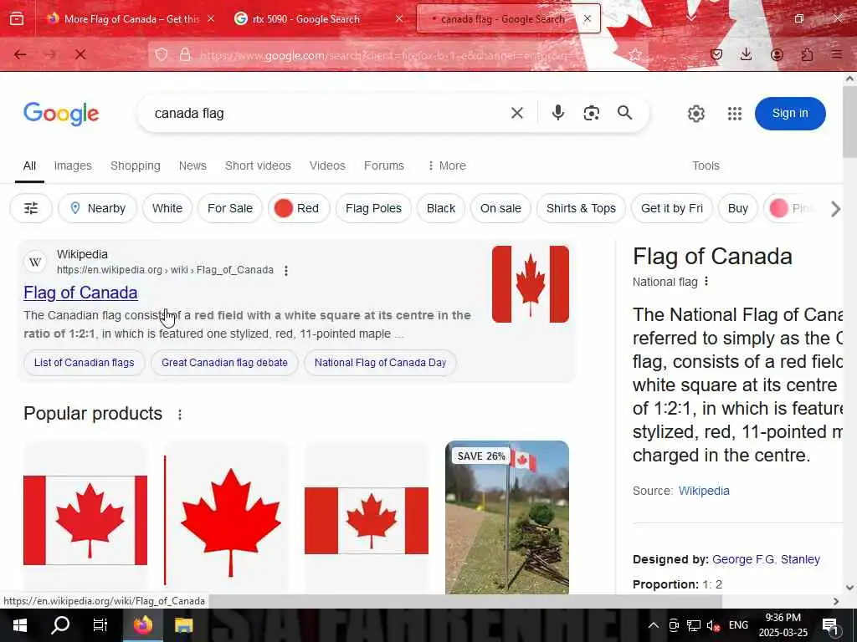
Task: Switch to the Videos results tab
Action: click(x=327, y=166)
